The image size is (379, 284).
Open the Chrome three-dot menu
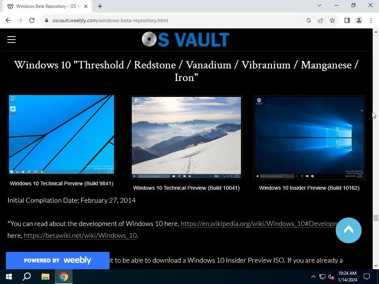371,20
